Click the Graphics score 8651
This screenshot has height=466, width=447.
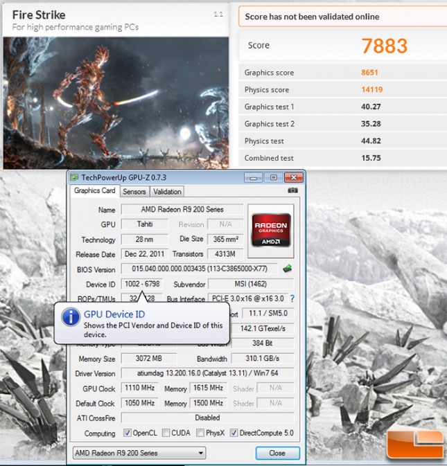click(x=369, y=73)
